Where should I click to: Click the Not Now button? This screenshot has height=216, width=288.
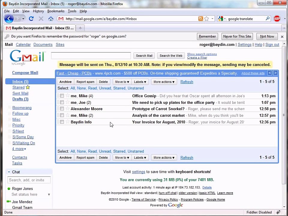tap(267, 36)
